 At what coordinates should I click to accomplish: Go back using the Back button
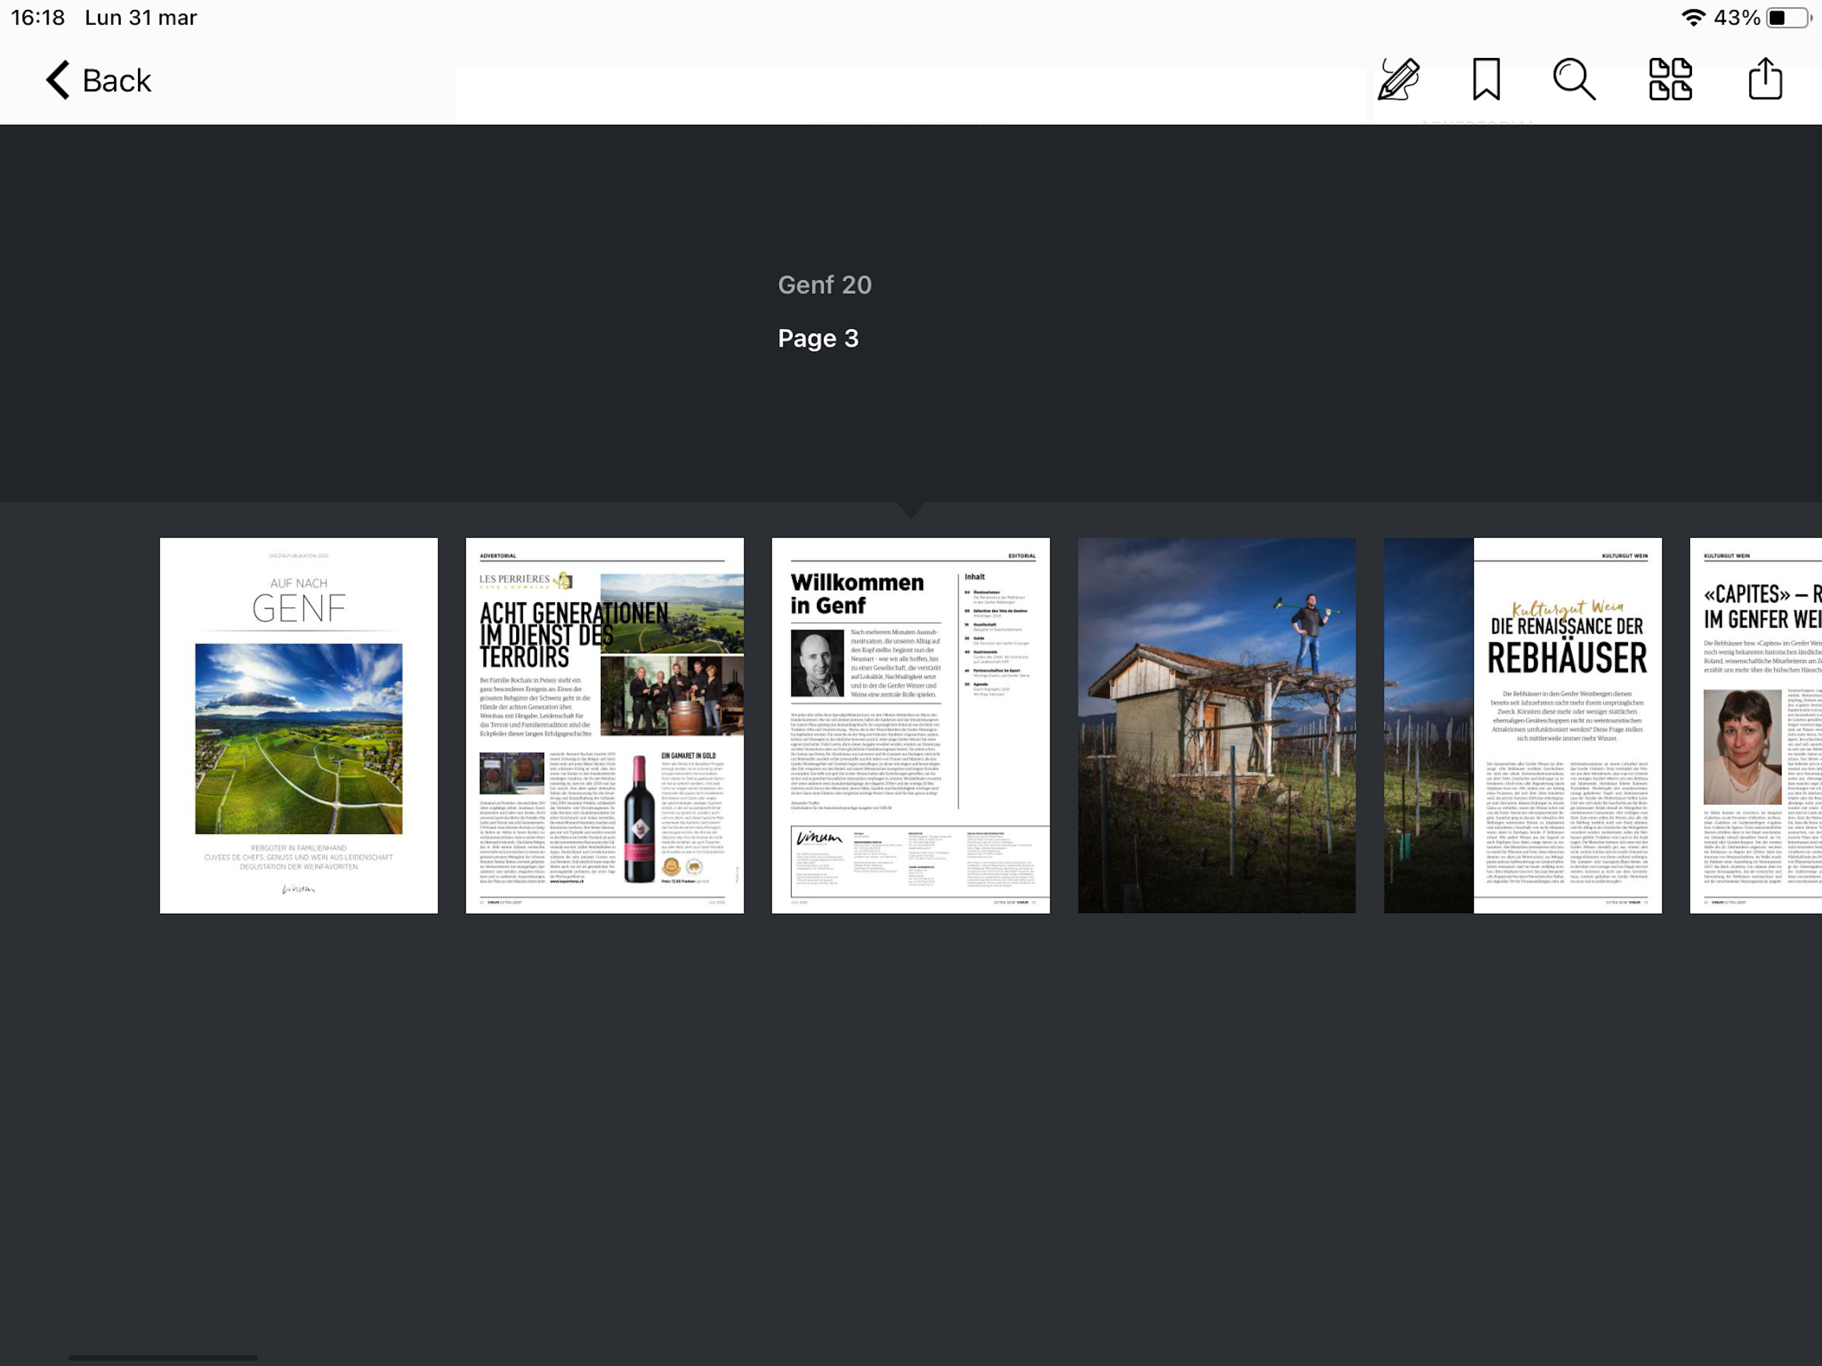click(x=98, y=81)
